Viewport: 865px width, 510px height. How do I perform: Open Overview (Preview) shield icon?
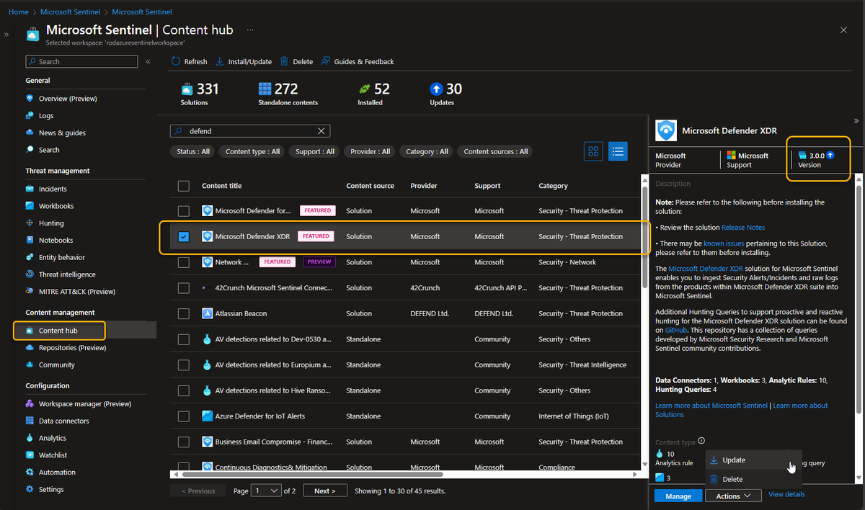(30, 98)
